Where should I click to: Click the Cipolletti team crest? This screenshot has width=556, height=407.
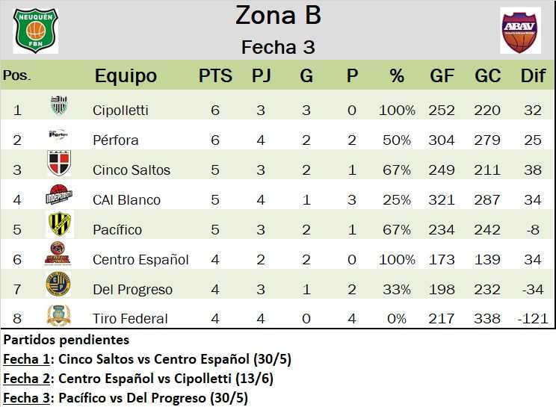58,107
